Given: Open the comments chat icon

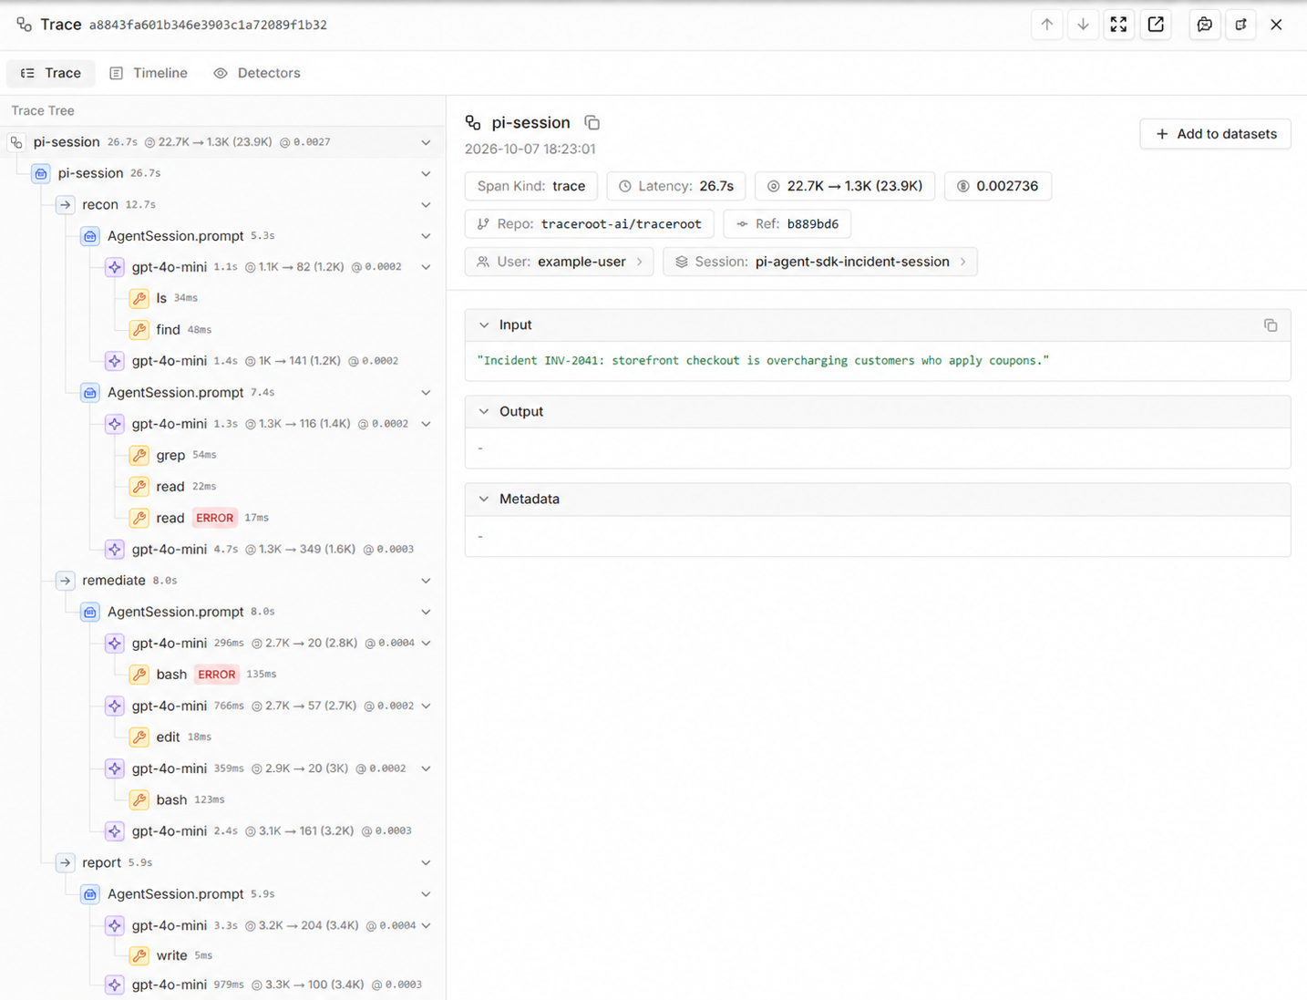Looking at the screenshot, I should (1205, 25).
